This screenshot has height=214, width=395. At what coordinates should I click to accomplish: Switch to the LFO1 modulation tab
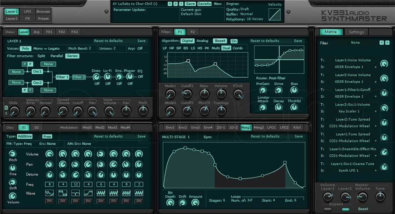click(271, 128)
